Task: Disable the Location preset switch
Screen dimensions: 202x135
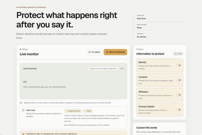Action: coord(179,80)
